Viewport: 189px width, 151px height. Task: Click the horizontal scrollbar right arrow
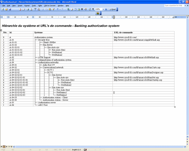185,147
